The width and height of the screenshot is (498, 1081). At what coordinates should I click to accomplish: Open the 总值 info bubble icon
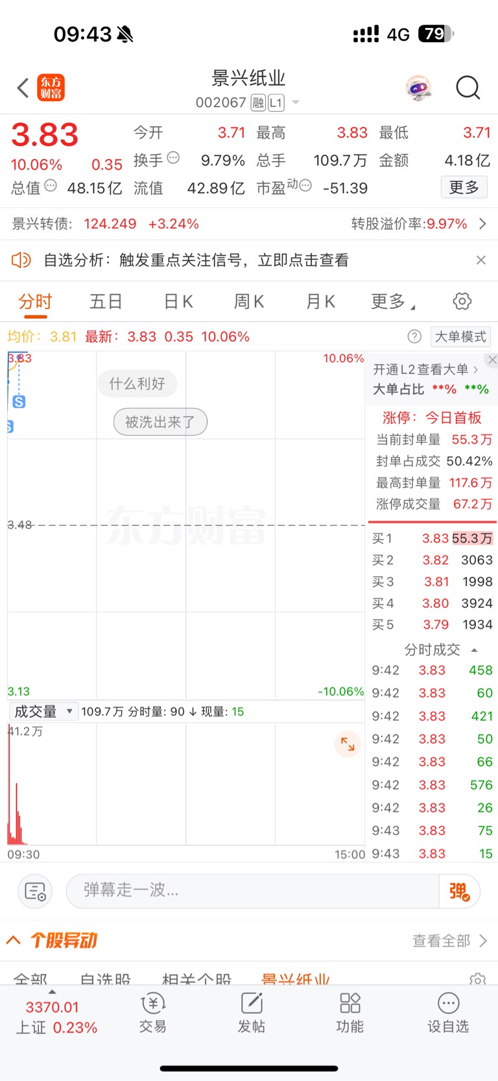tap(51, 186)
